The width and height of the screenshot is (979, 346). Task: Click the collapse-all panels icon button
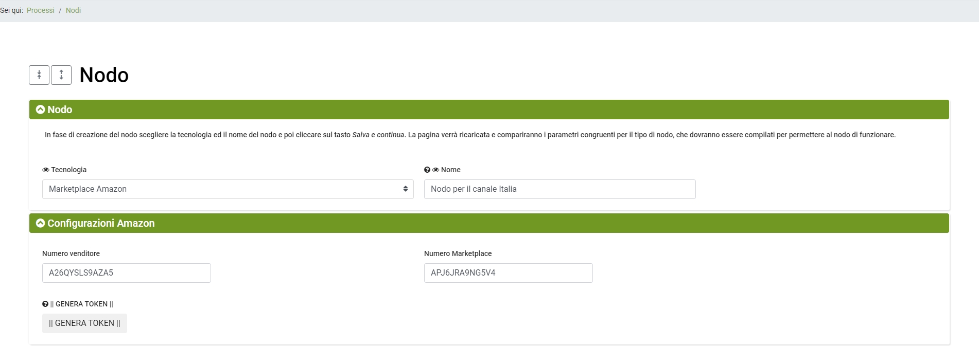pyautogui.click(x=39, y=75)
